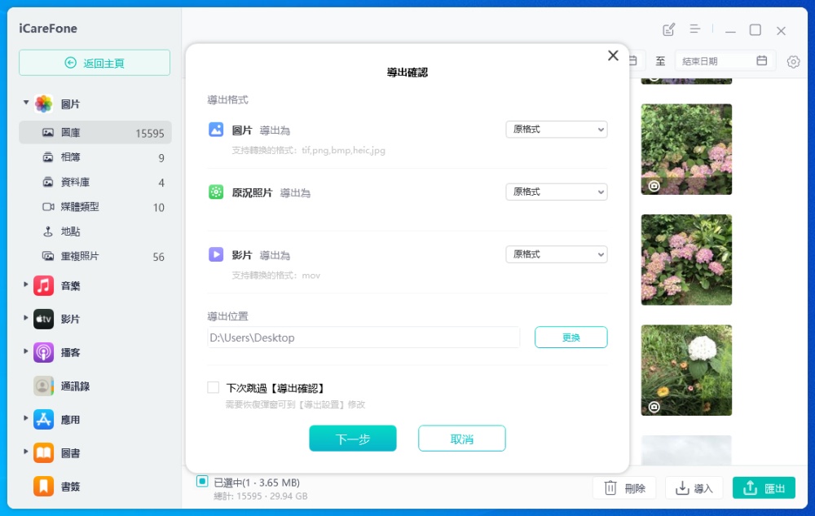This screenshot has width=815, height=516.
Task: Click the export path input field
Action: 363,337
